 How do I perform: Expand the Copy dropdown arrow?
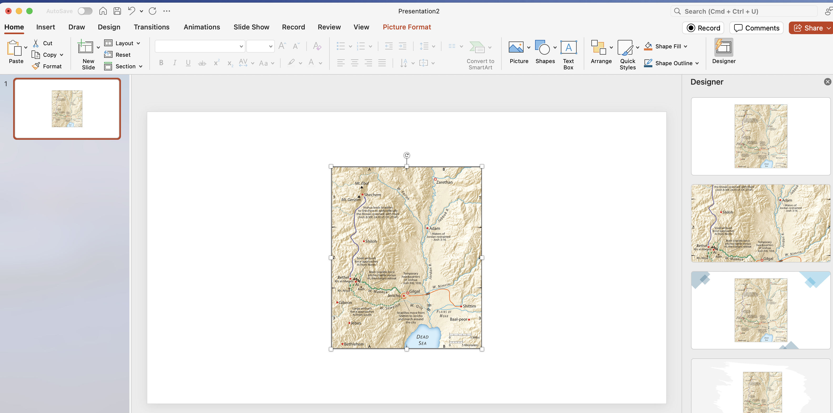(62, 55)
